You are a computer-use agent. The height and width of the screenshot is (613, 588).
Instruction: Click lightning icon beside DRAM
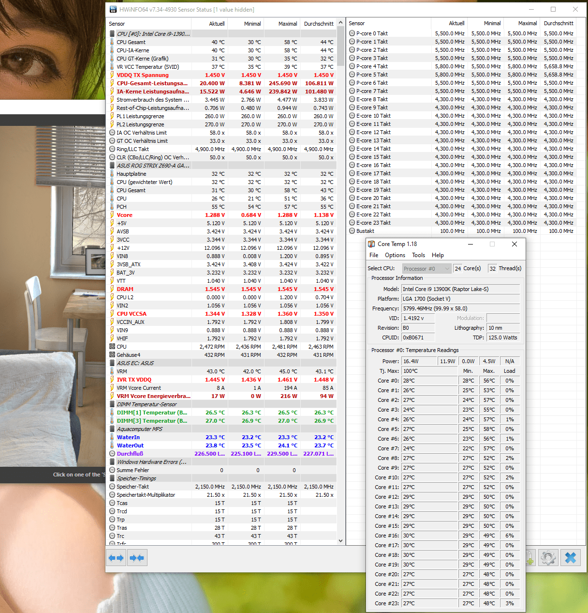click(112, 289)
